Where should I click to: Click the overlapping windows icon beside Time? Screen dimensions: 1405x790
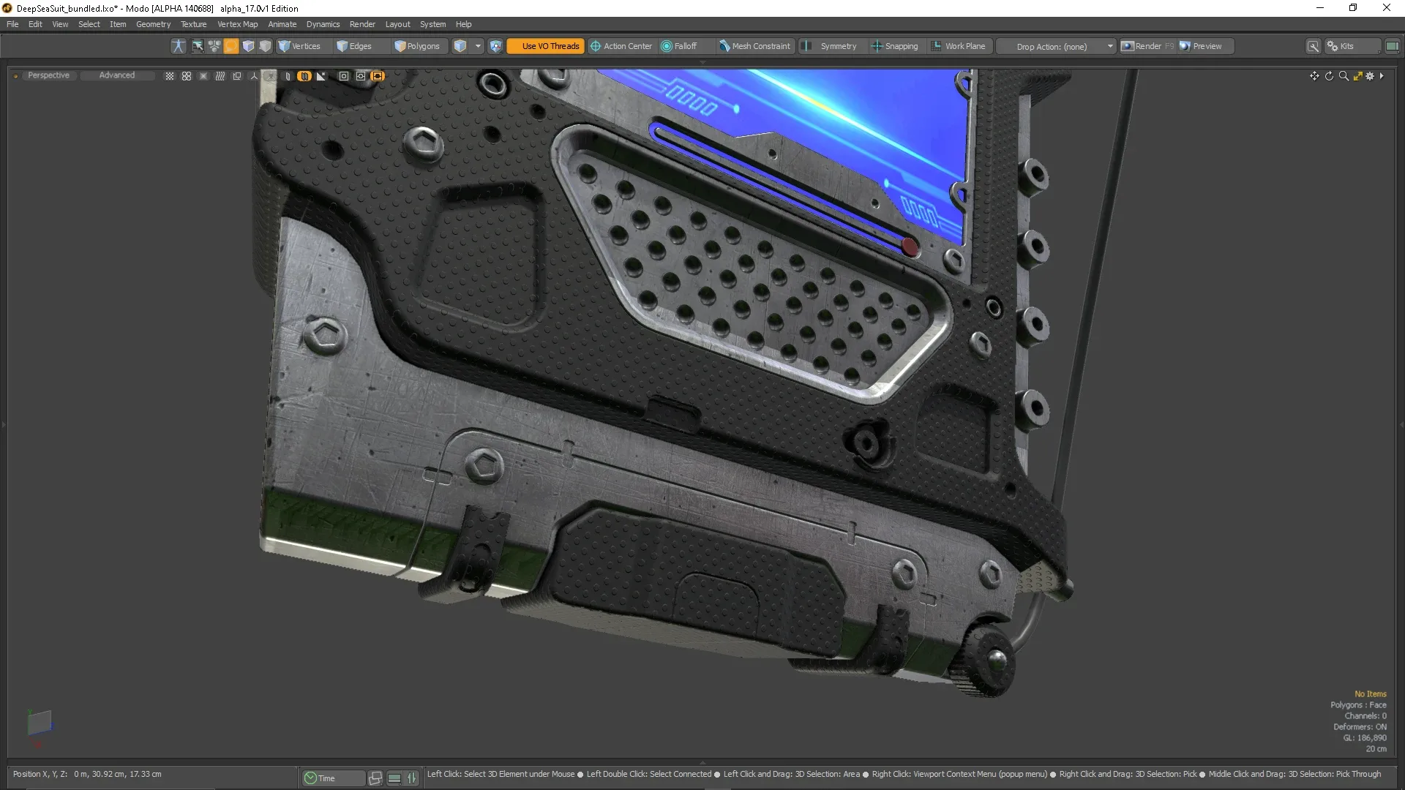(375, 778)
